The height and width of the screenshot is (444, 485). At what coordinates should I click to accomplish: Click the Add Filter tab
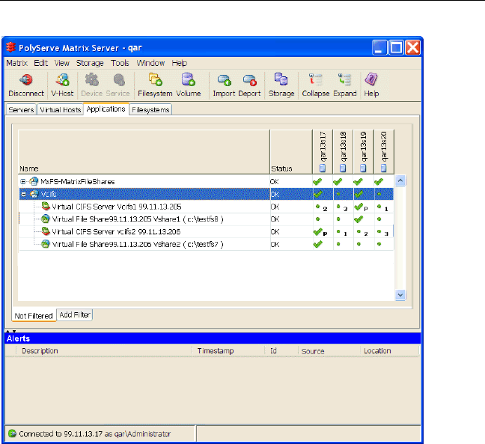[x=75, y=315]
